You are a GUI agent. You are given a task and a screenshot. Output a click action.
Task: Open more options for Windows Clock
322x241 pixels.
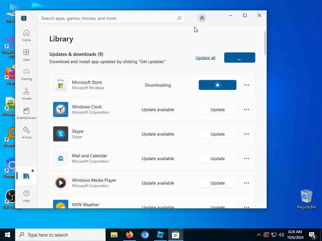click(247, 110)
